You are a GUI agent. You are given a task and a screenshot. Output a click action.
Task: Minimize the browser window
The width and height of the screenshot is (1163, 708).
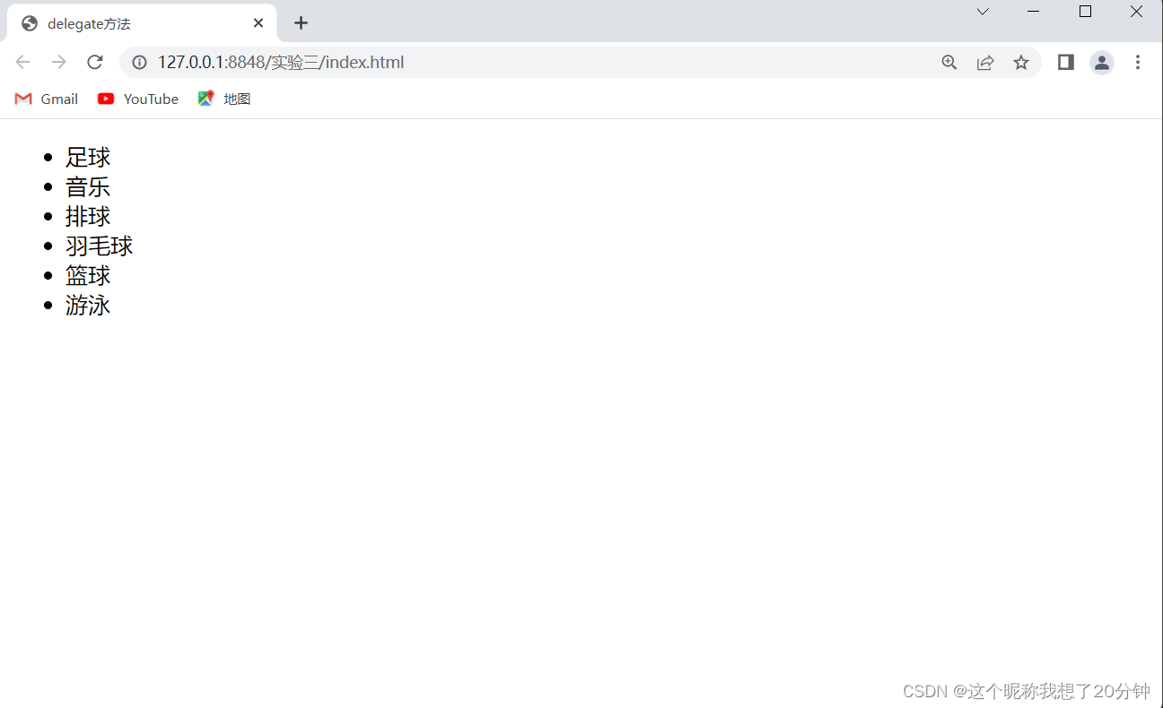1034,12
